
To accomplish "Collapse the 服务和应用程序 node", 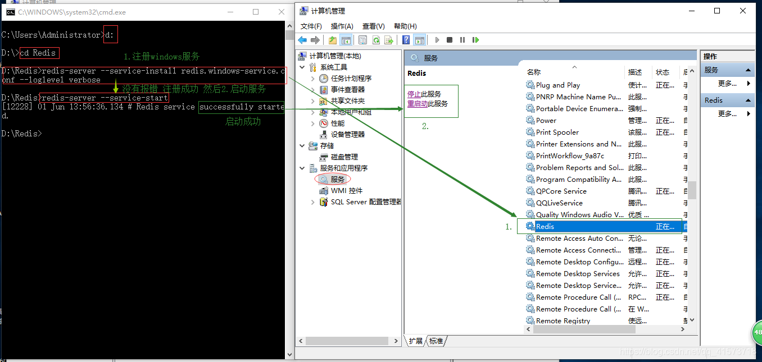I will (x=303, y=168).
